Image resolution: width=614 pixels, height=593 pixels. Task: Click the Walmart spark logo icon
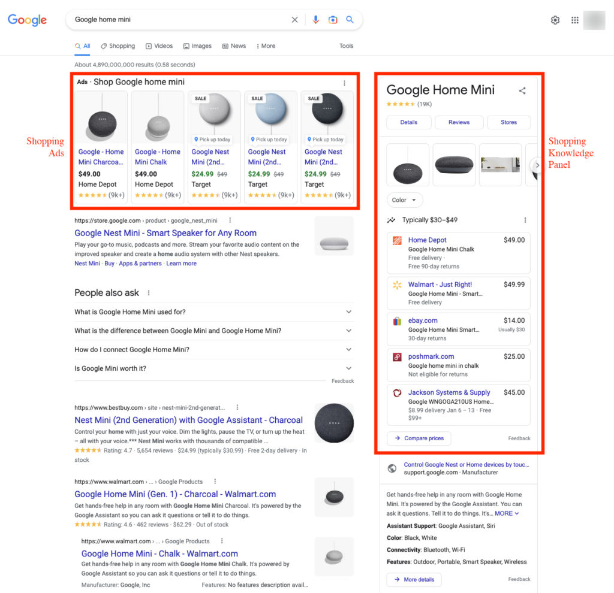point(397,285)
